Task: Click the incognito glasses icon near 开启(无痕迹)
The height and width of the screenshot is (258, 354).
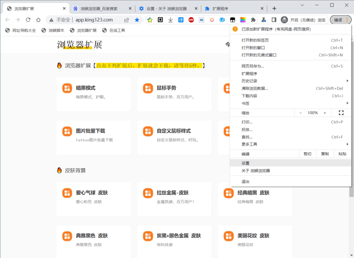Action: [285, 20]
